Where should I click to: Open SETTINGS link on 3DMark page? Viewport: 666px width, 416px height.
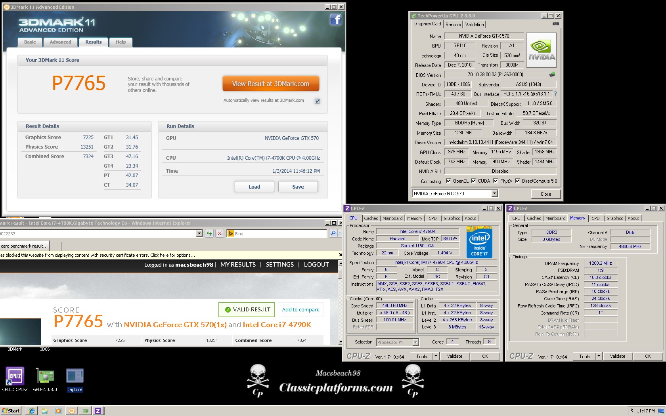click(x=280, y=265)
